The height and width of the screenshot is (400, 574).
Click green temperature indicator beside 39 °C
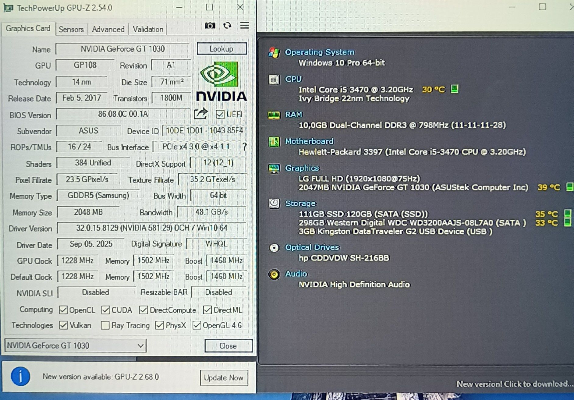pyautogui.click(x=569, y=187)
